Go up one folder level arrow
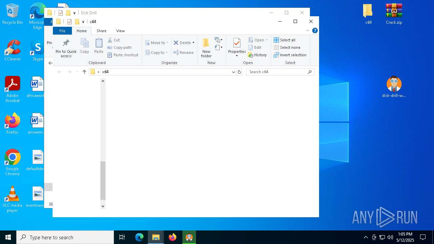Screen dimensions: 434x244 click(84, 72)
